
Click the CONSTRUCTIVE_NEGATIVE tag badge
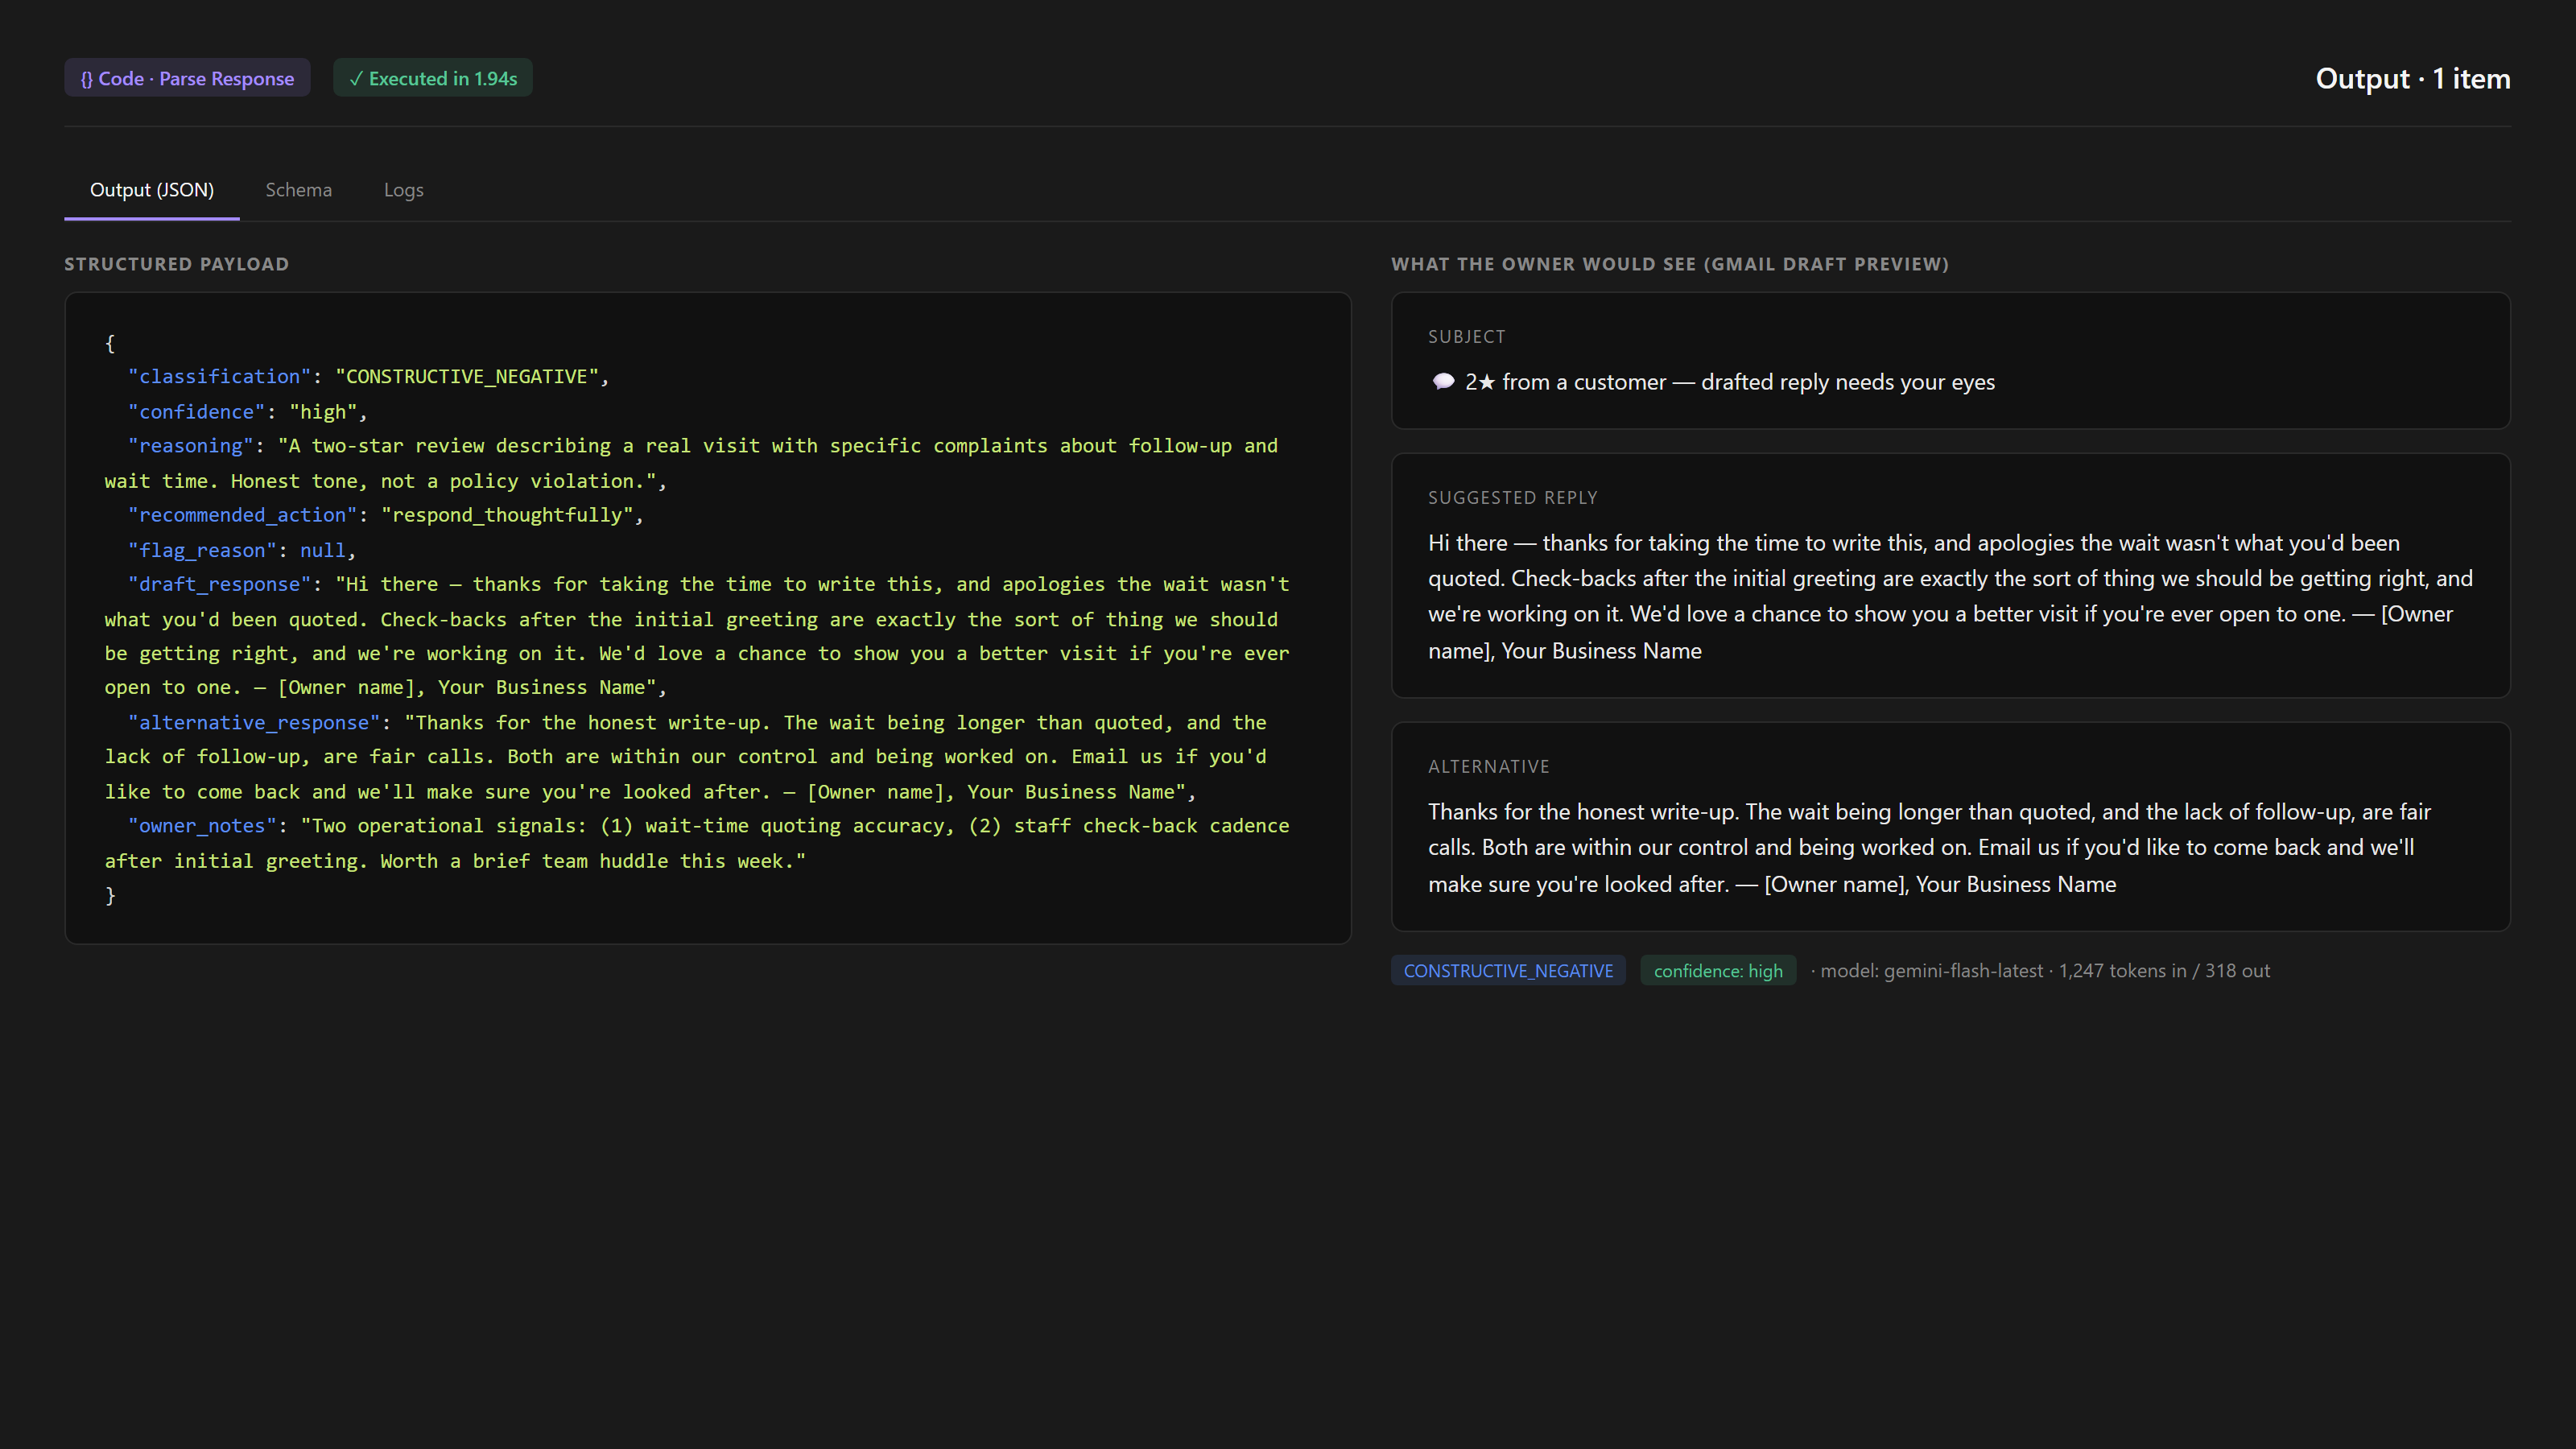(1508, 971)
